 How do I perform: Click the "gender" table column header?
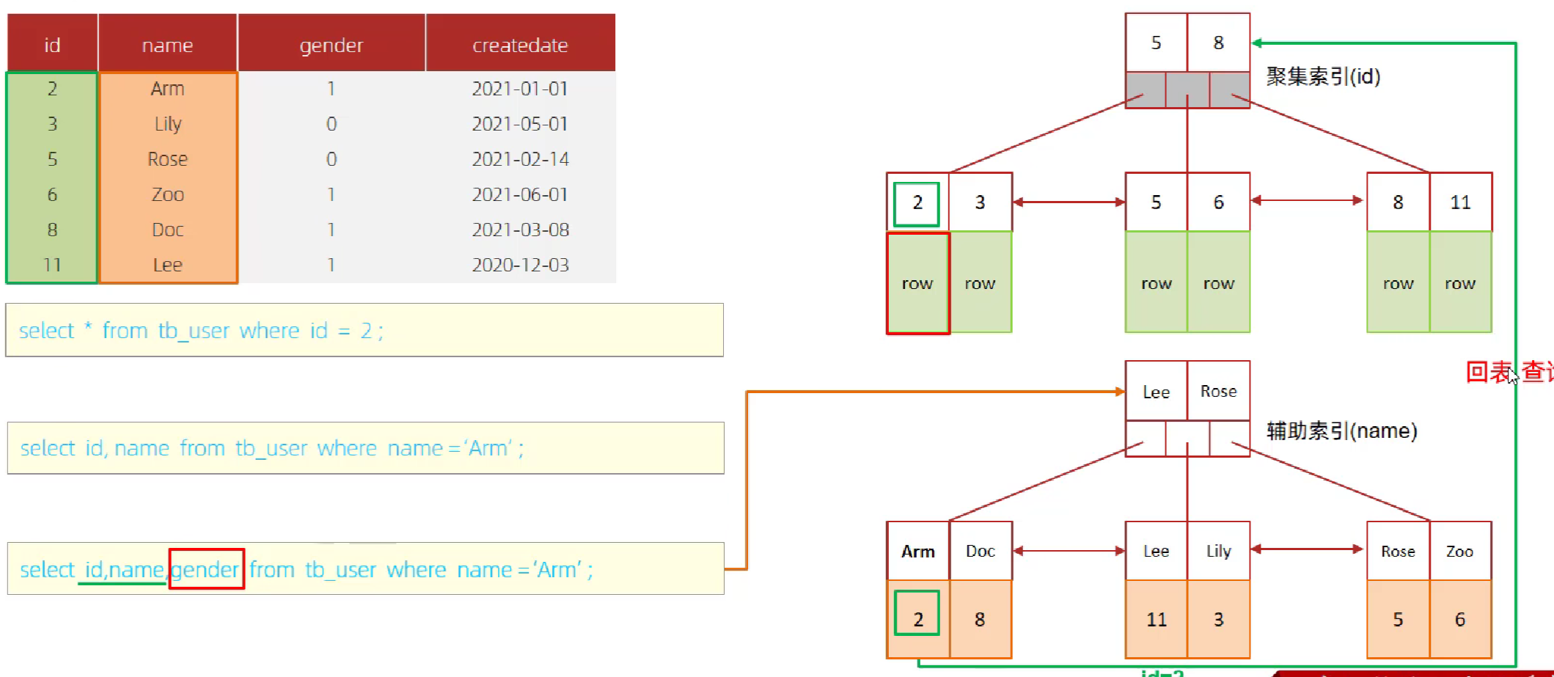pyautogui.click(x=331, y=45)
